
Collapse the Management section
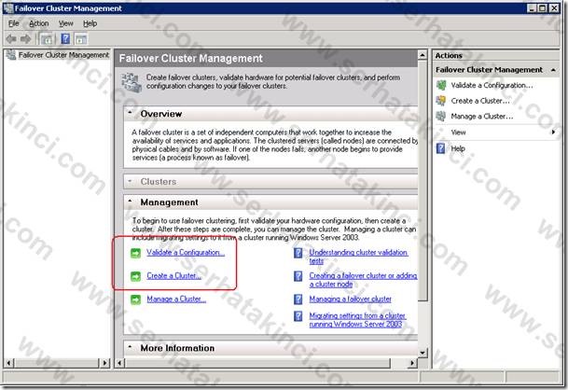coord(131,202)
